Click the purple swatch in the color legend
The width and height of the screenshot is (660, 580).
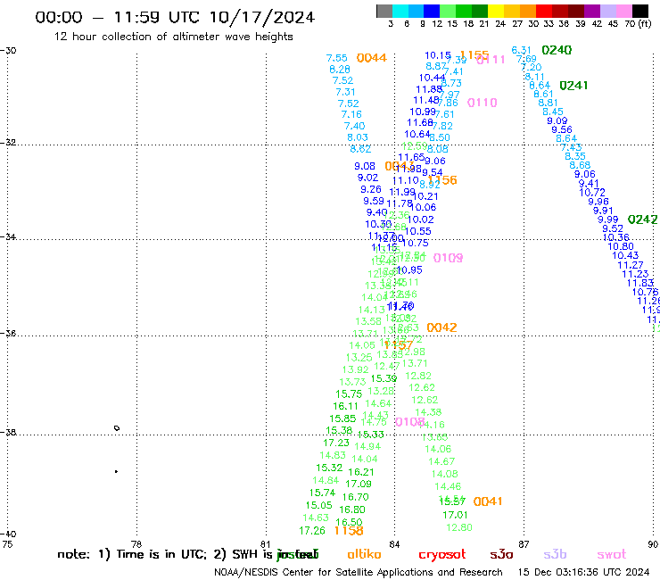click(x=592, y=11)
